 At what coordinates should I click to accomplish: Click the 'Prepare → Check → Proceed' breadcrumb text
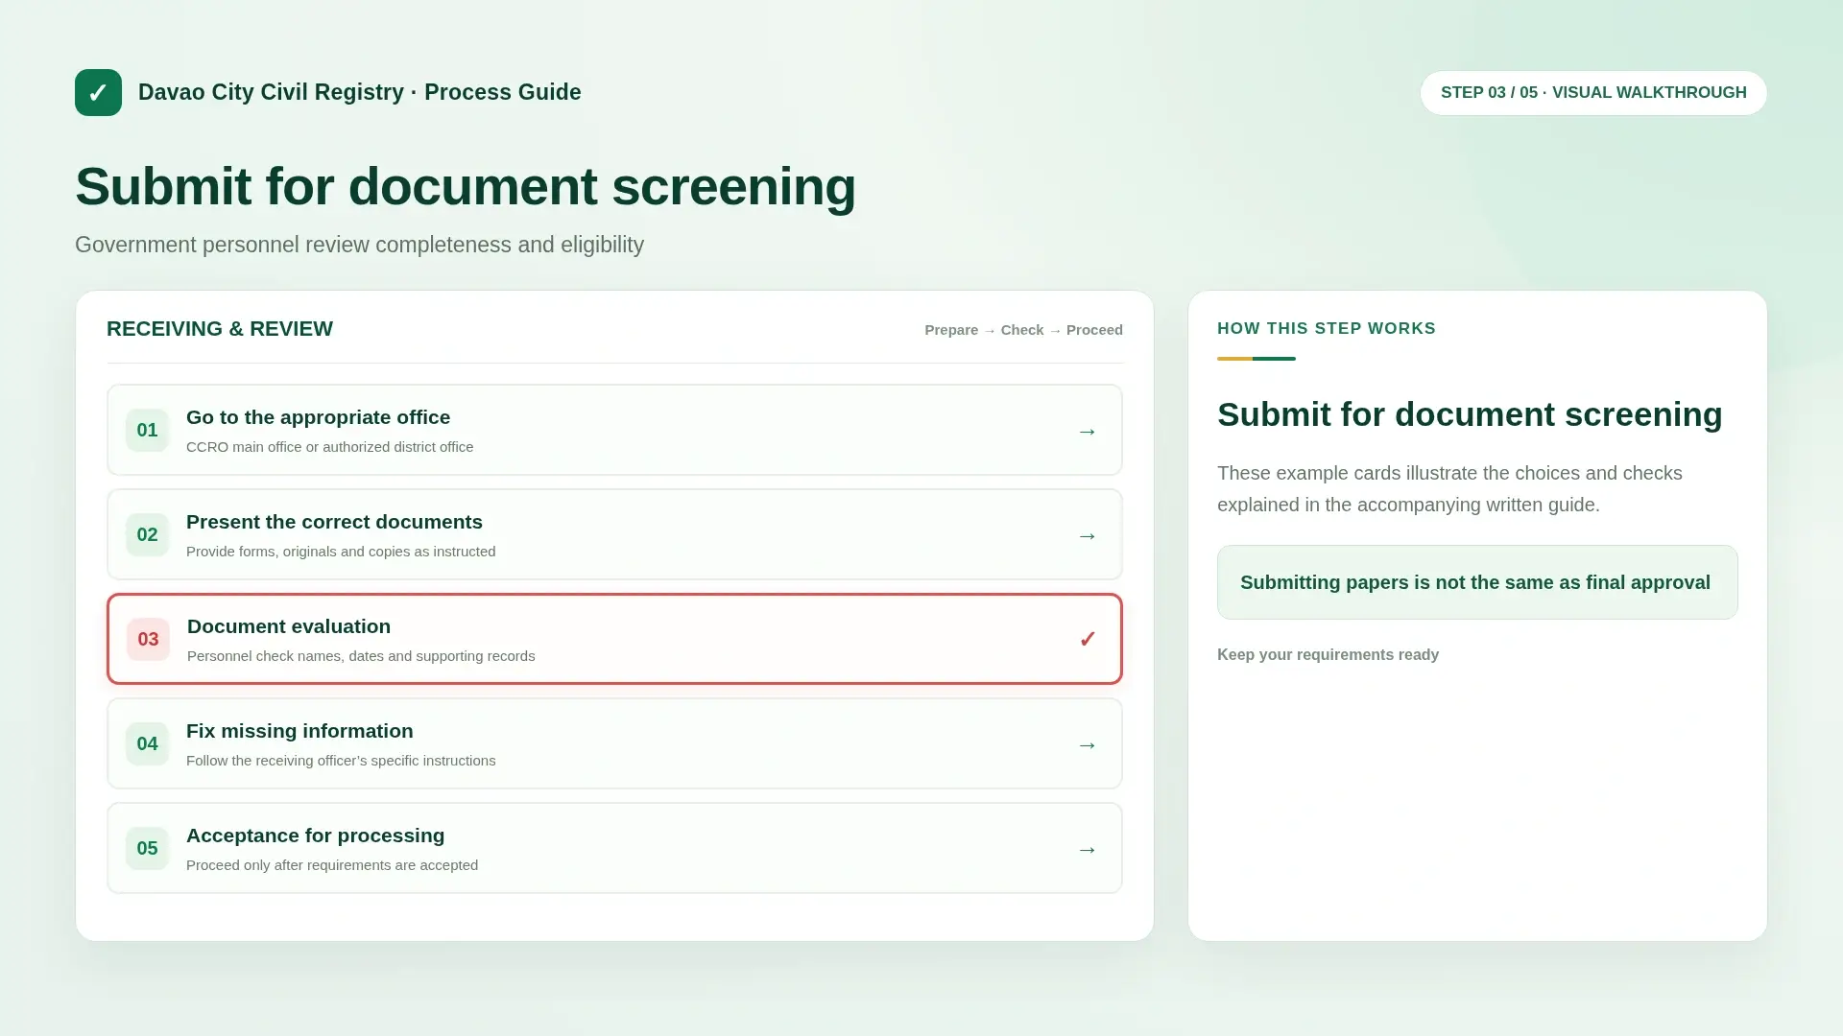pos(1023,330)
